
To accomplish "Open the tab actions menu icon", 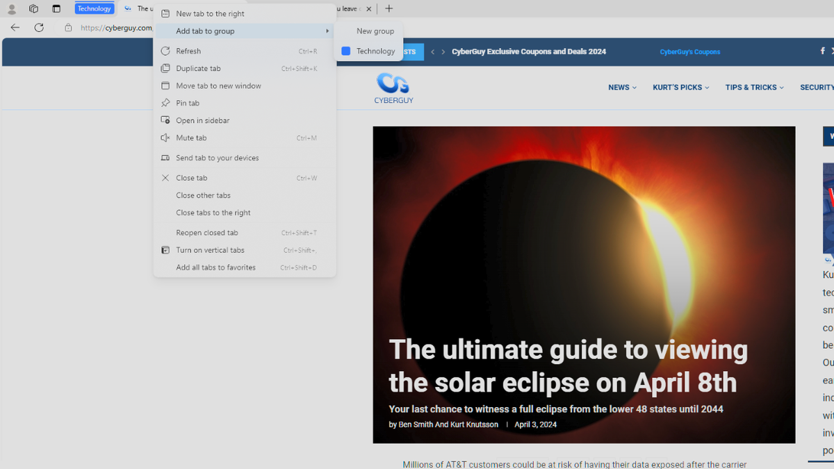I will (56, 8).
